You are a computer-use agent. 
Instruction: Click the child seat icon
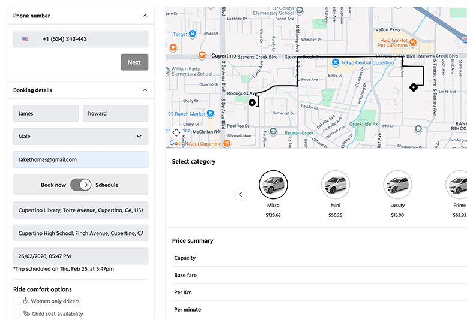pos(26,313)
